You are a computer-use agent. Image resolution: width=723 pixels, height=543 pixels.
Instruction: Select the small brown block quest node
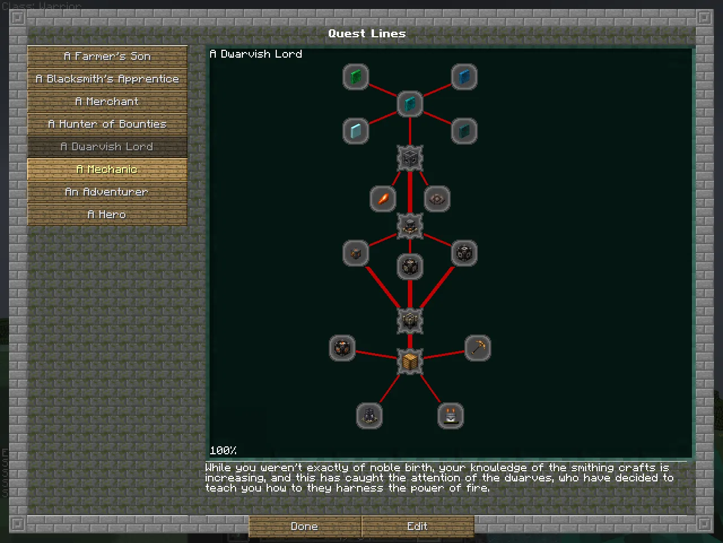pyautogui.click(x=356, y=253)
